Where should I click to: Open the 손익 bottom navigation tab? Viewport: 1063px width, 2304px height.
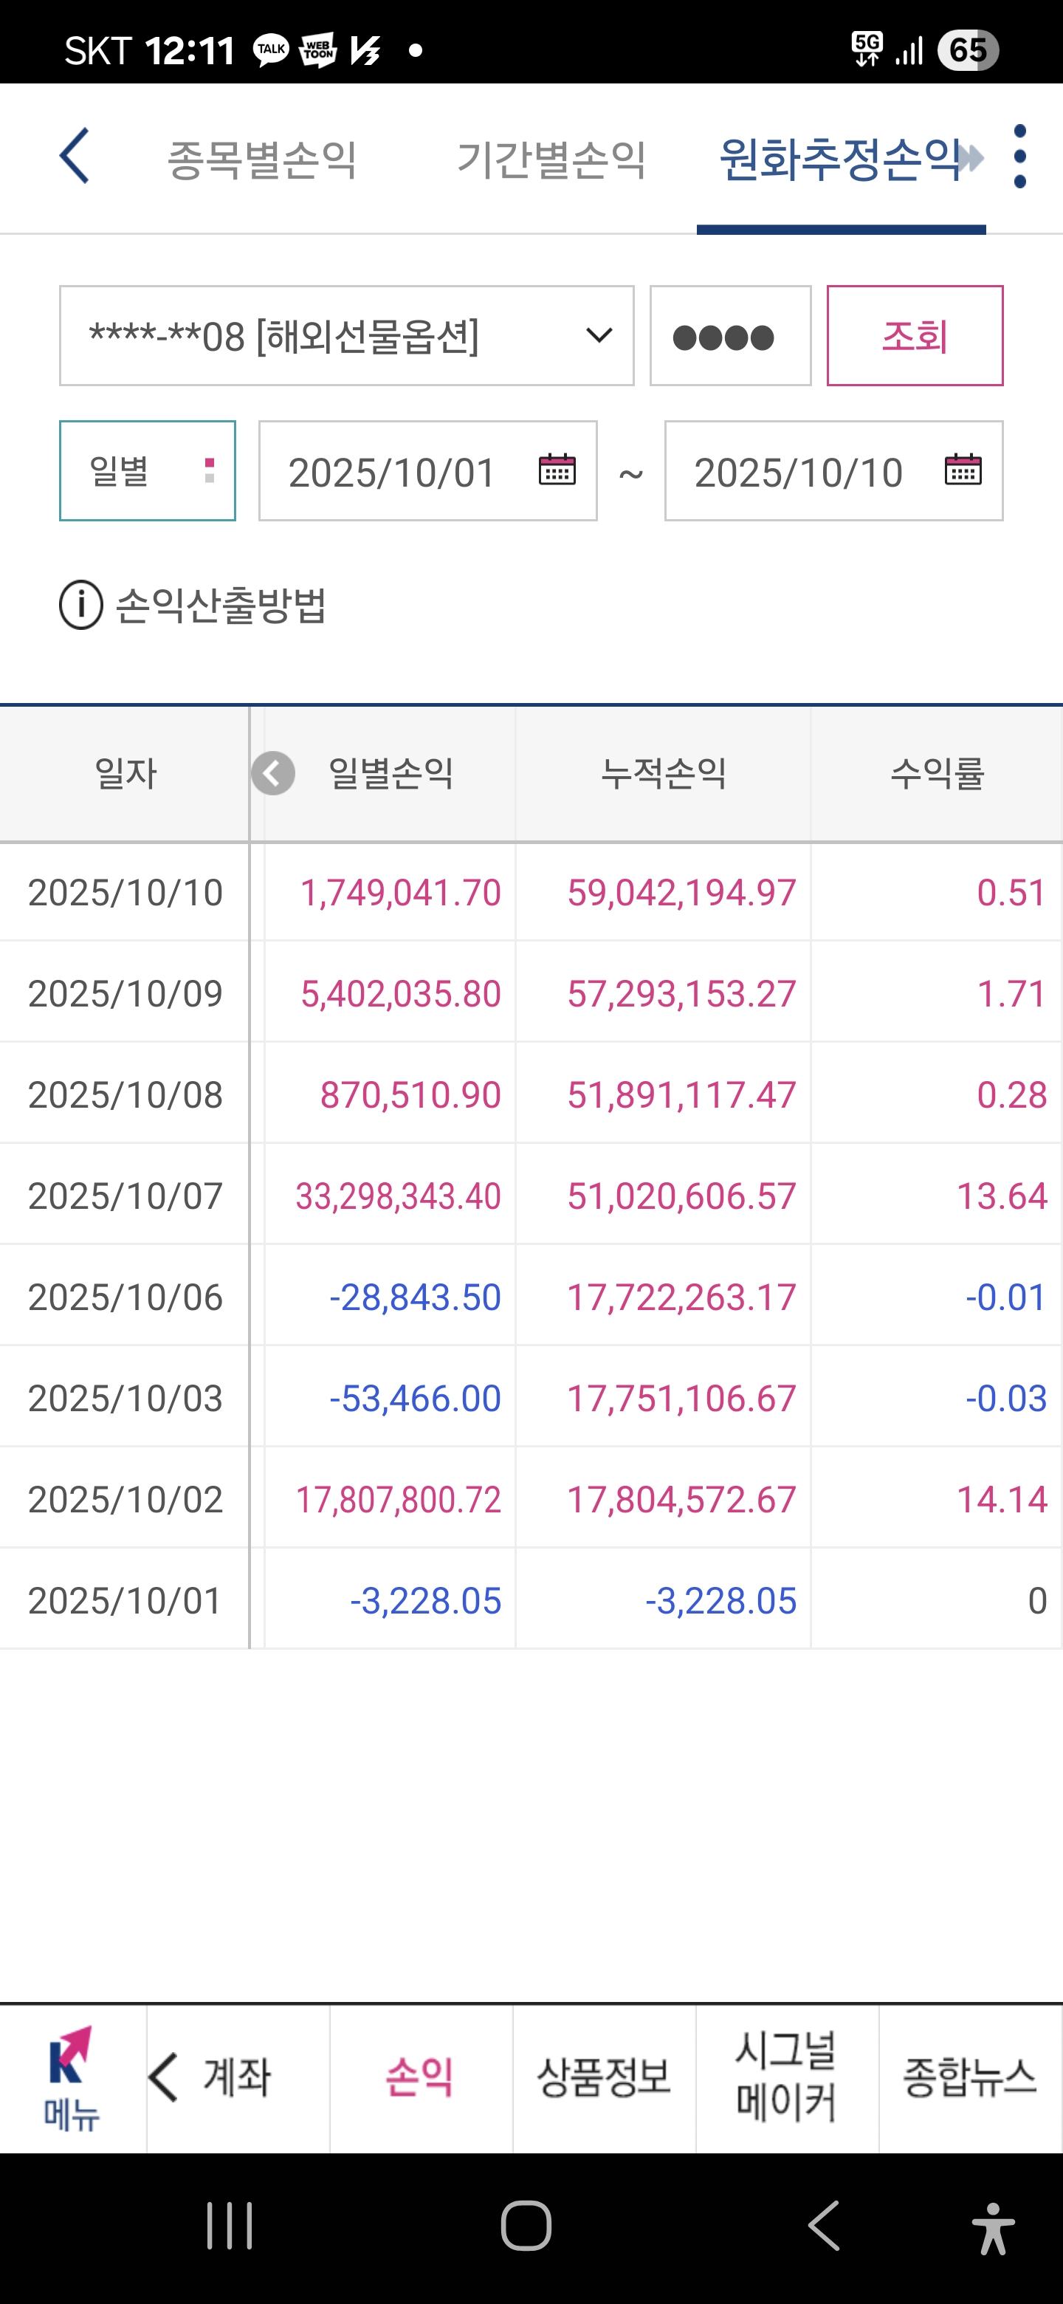(420, 2078)
